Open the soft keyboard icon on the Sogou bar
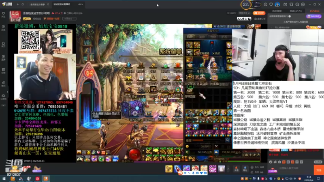This screenshot has height=182, width=324. (x=197, y=173)
